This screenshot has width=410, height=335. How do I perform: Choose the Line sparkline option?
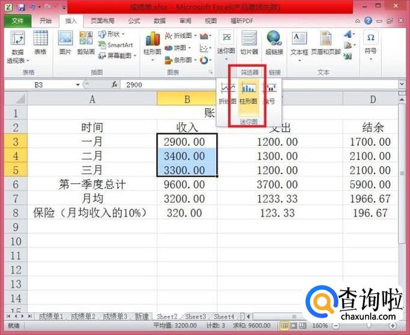coord(227,93)
